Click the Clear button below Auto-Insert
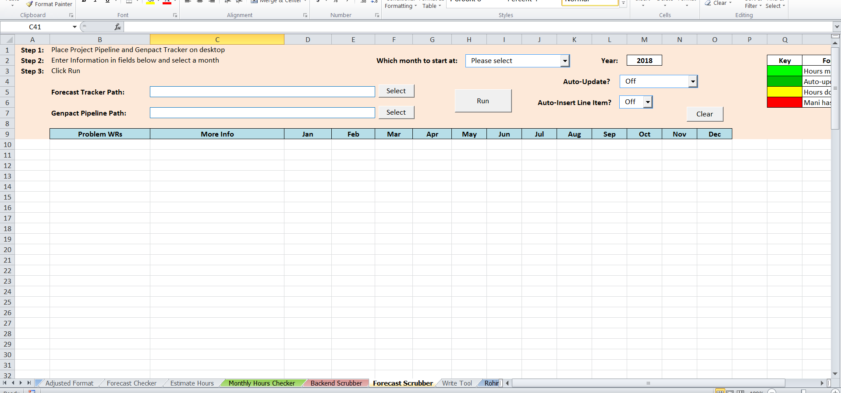This screenshot has height=393, width=841. pos(705,114)
